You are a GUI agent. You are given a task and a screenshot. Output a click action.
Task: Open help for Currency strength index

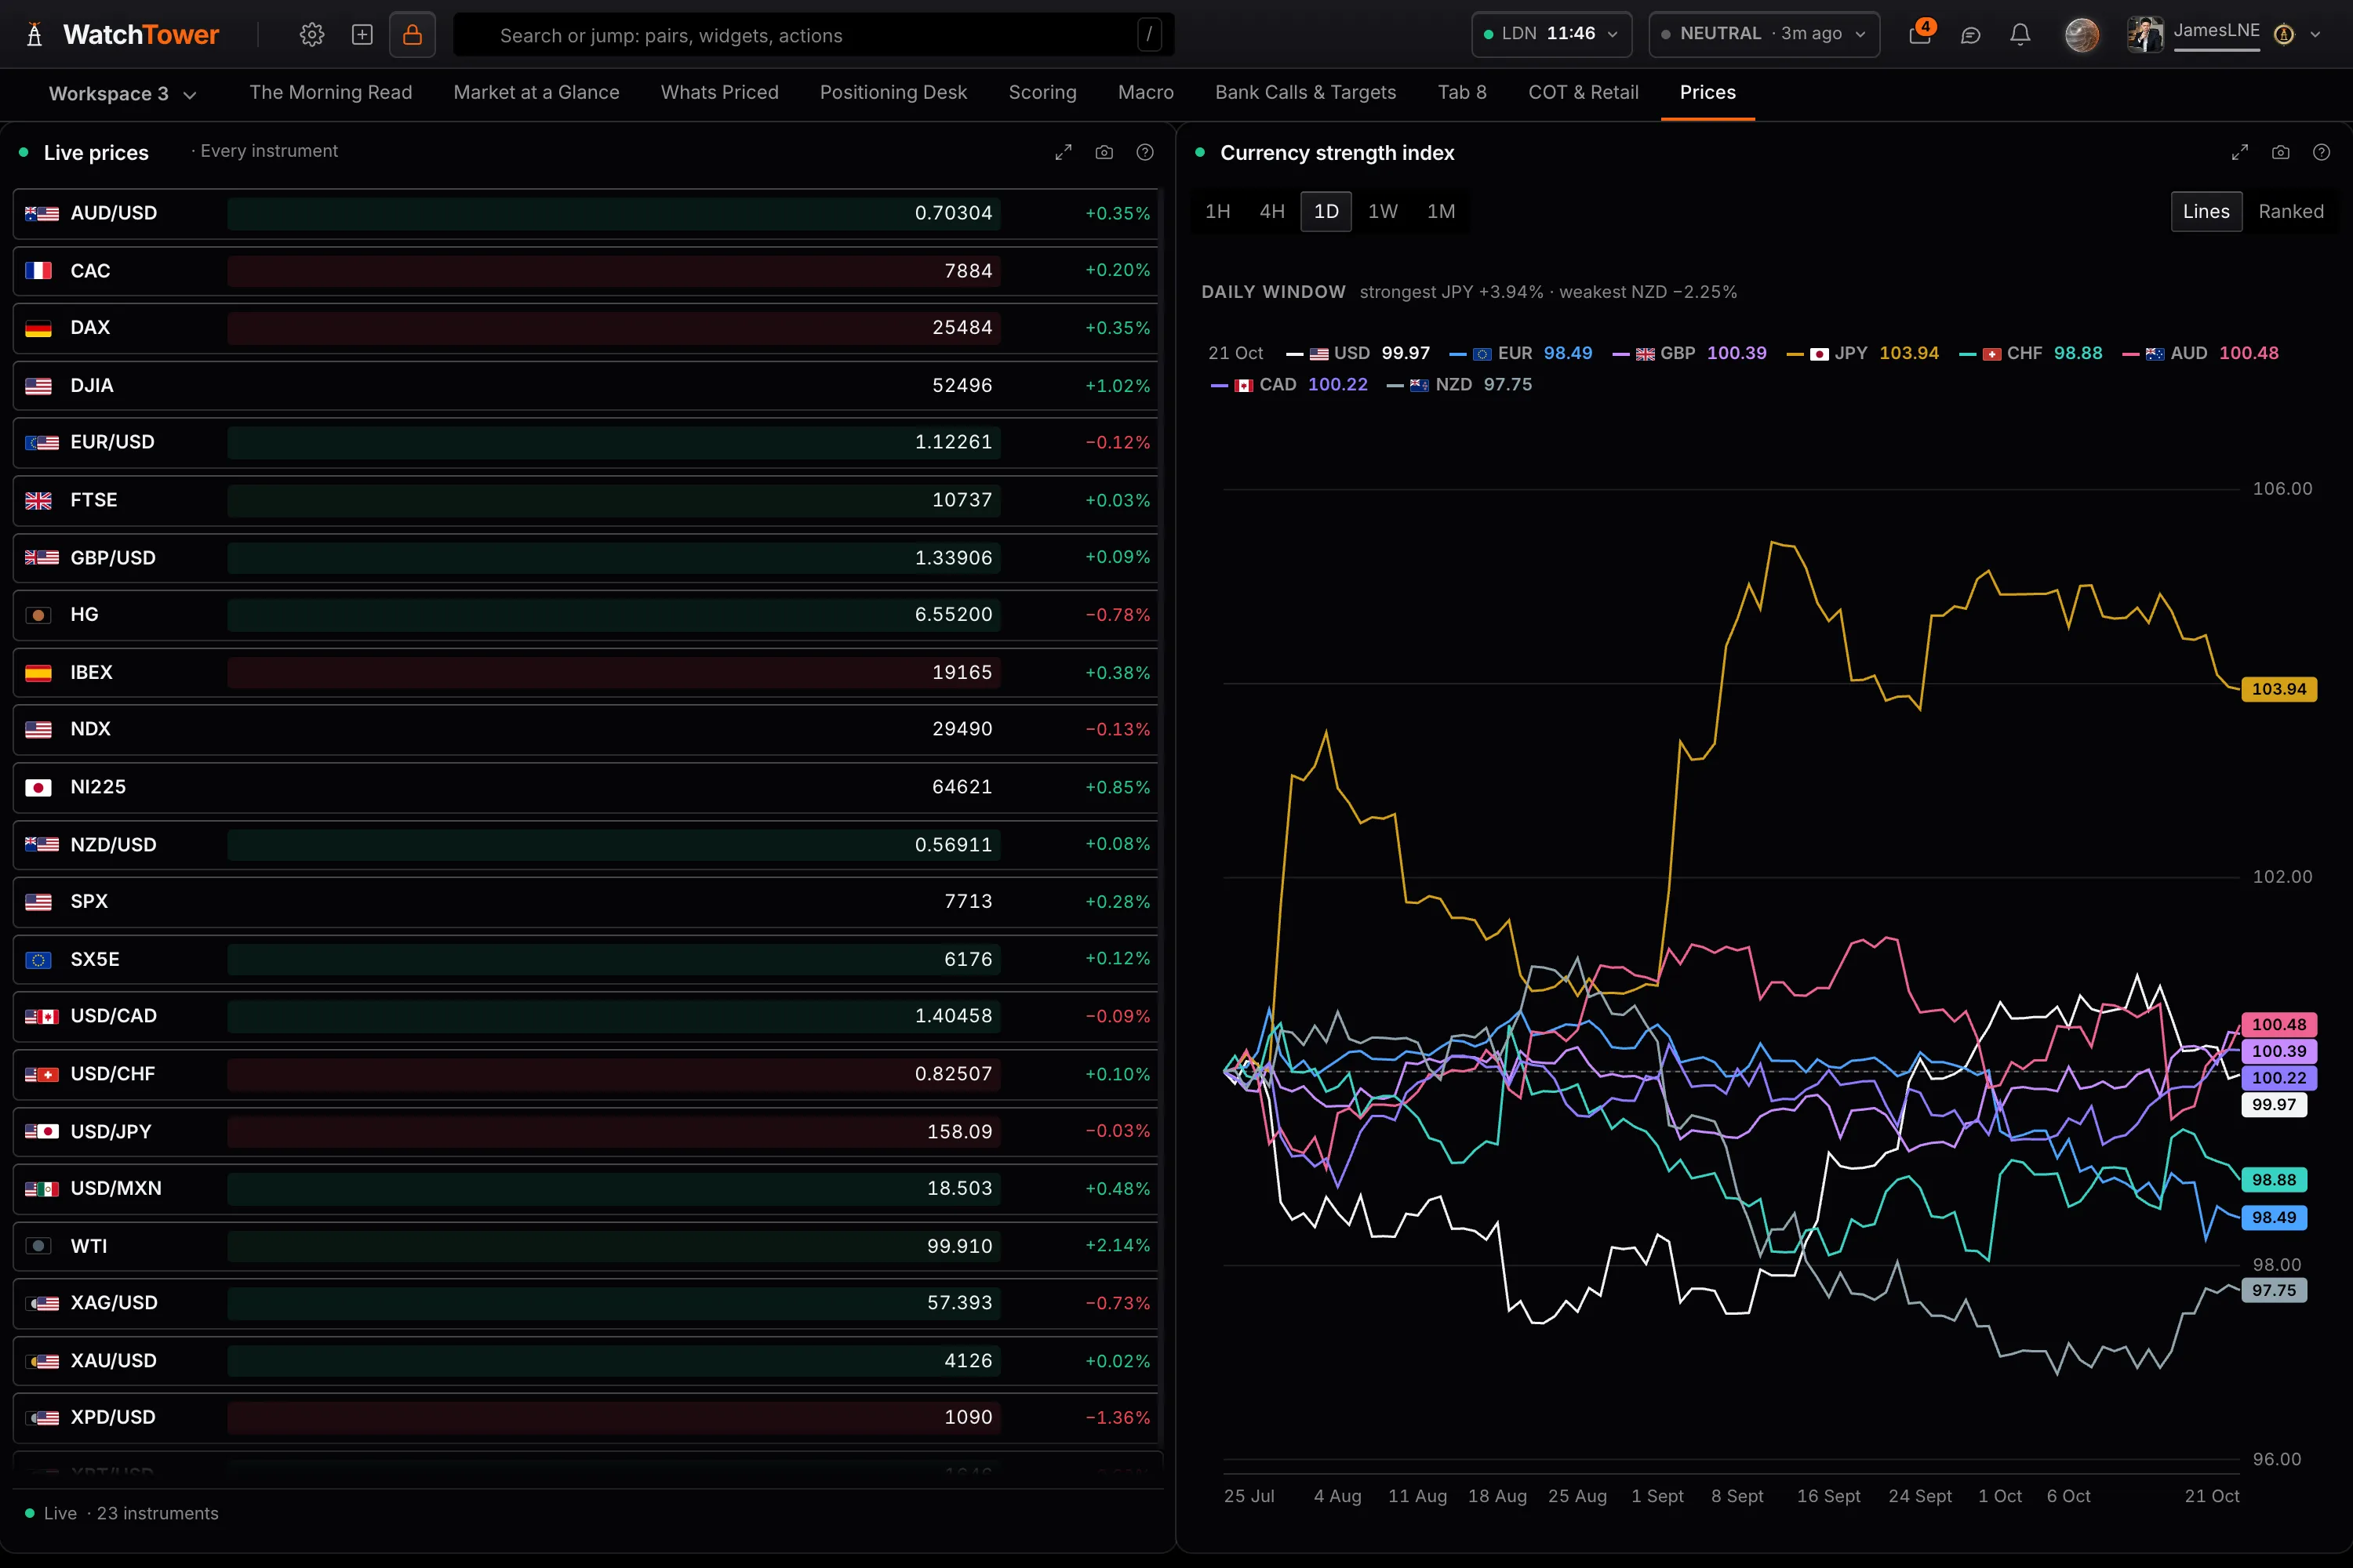click(2322, 152)
